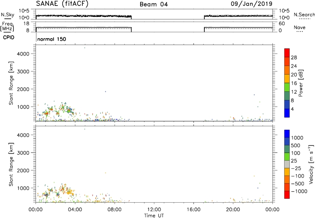Click the 04:00 time tick label
315x218 pixels.
click(75, 210)
